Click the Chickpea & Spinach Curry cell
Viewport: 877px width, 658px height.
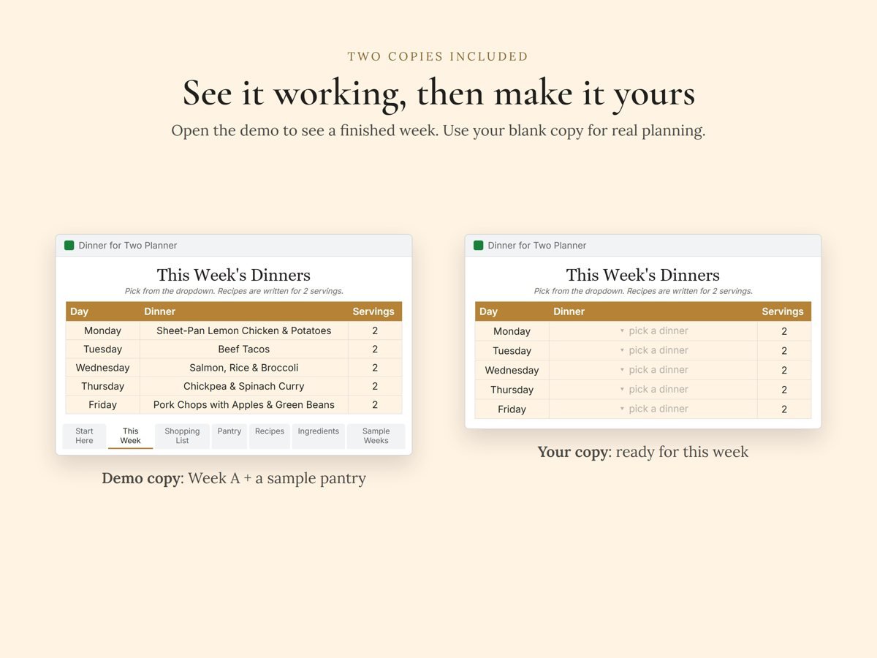tap(244, 386)
